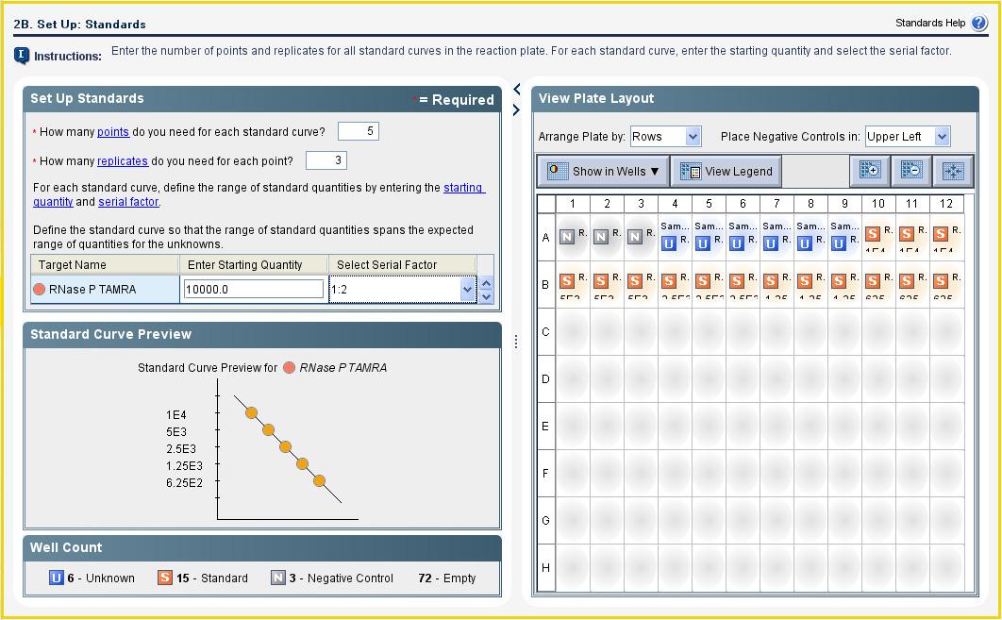Click the 'replicates' hyperlink
Viewport: 1002px width, 620px height.
pyautogui.click(x=123, y=160)
